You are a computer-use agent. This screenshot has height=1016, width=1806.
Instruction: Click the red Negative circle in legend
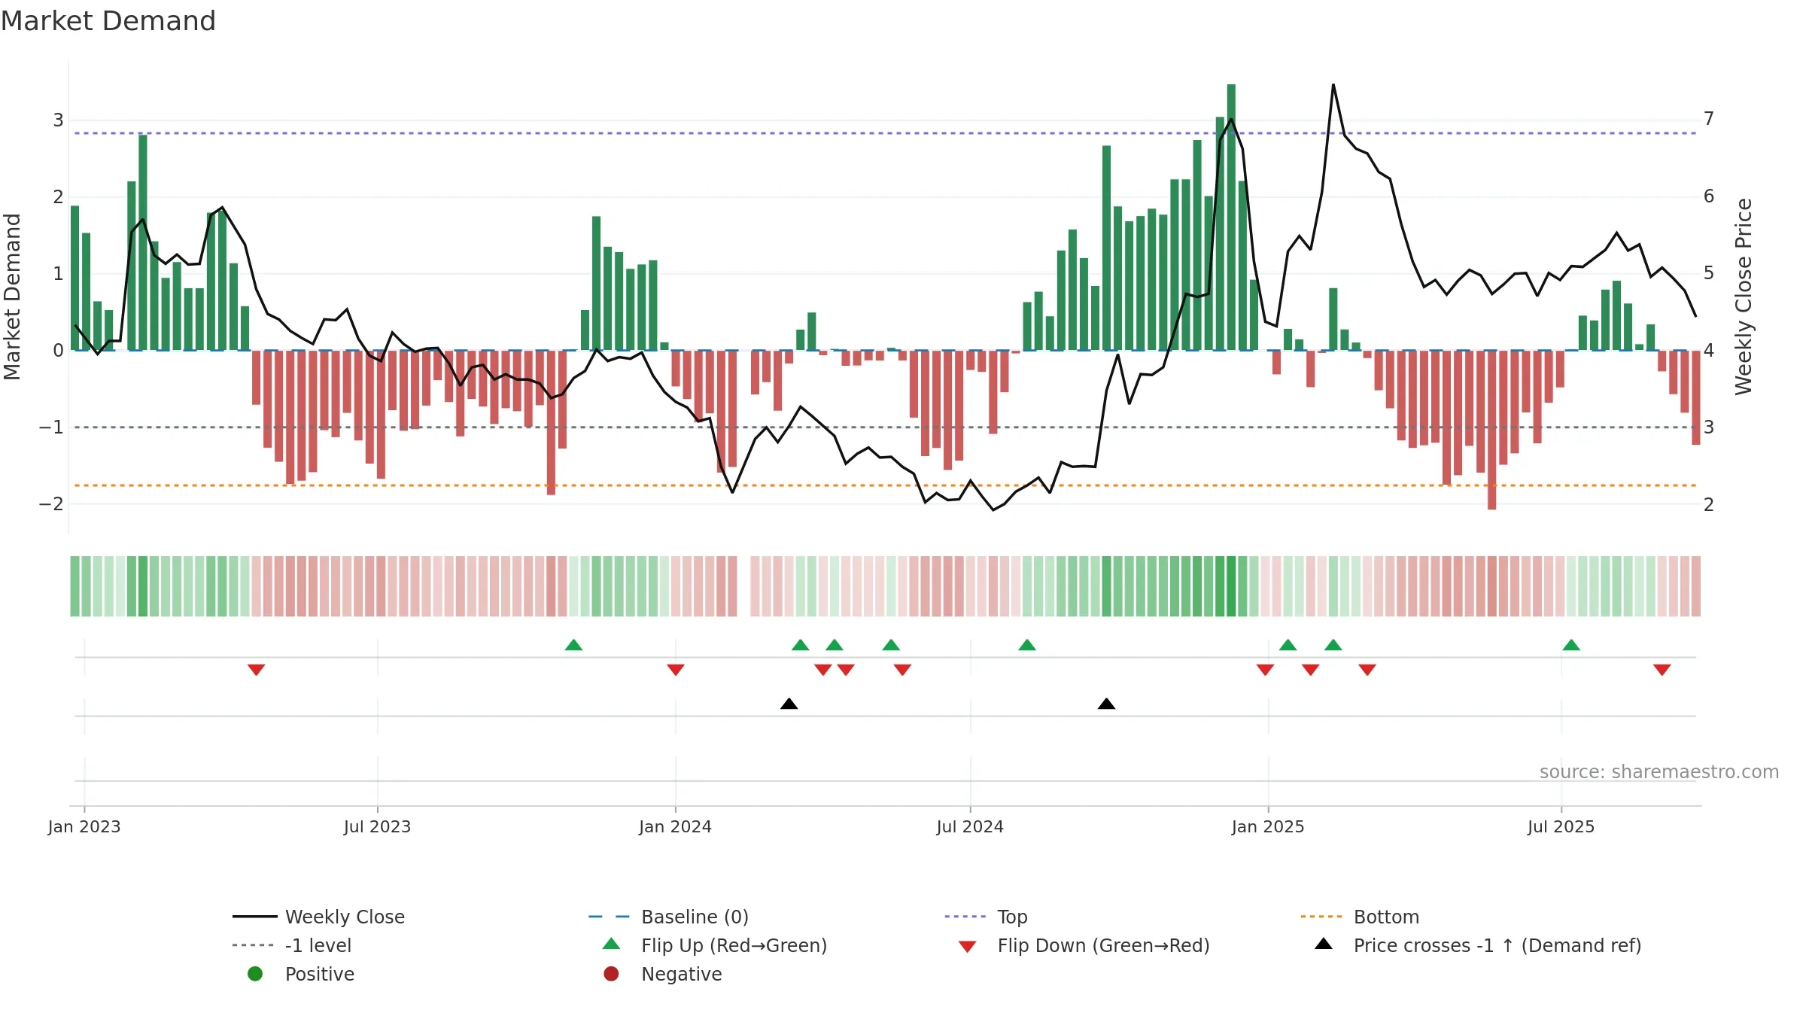[611, 974]
